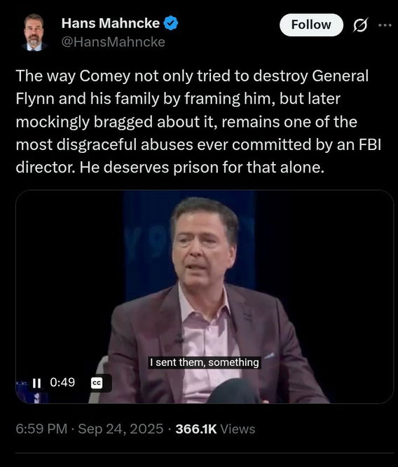Click the word "Views" label
The height and width of the screenshot is (467, 398).
click(x=238, y=429)
